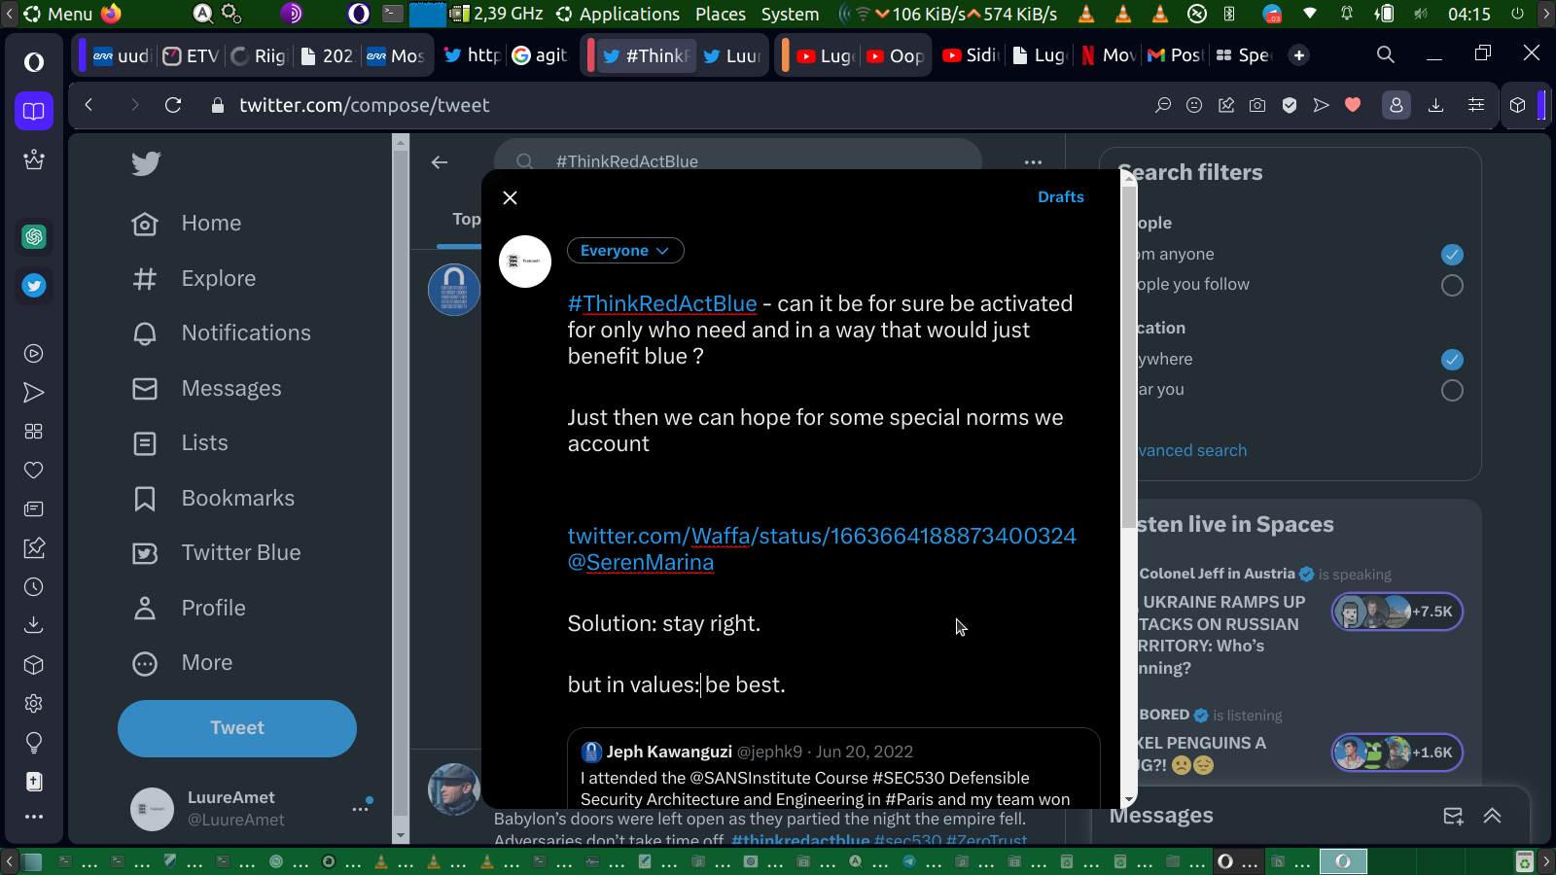Switch to the 'Mov' Netflix tab
1556x875 pixels.
(1108, 55)
